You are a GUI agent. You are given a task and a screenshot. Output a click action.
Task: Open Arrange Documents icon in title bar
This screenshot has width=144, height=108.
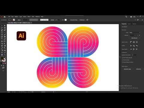click(131, 17)
